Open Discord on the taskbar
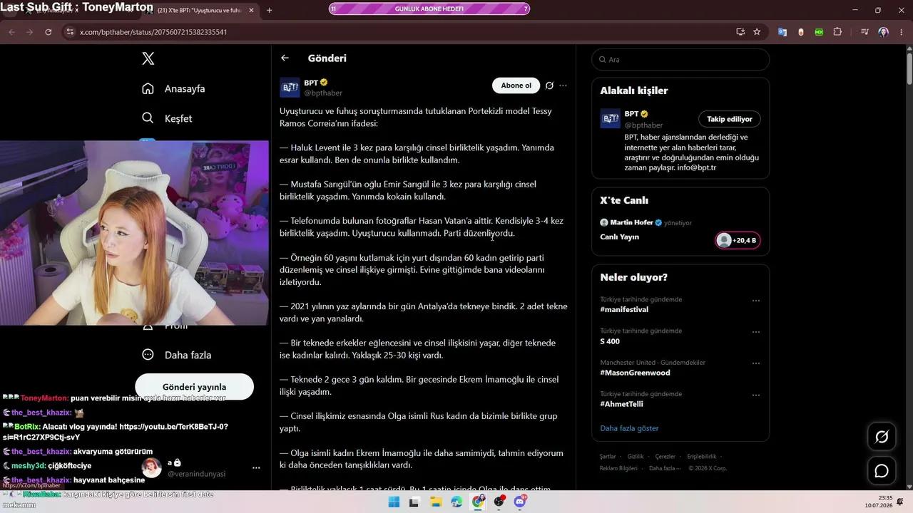Viewport: 913px width, 513px height. pyautogui.click(x=520, y=502)
